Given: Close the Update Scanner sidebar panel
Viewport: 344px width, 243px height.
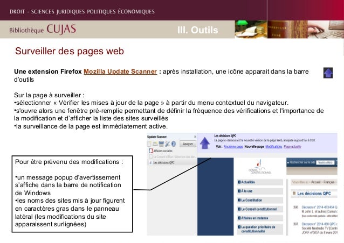Looking at the screenshot, I should pos(195,137).
